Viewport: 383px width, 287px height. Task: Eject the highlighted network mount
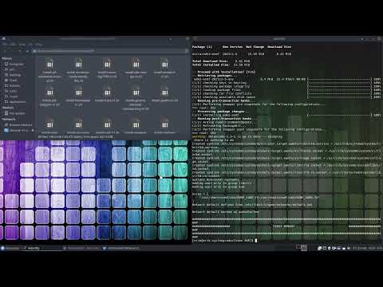pyautogui.click(x=33, y=130)
